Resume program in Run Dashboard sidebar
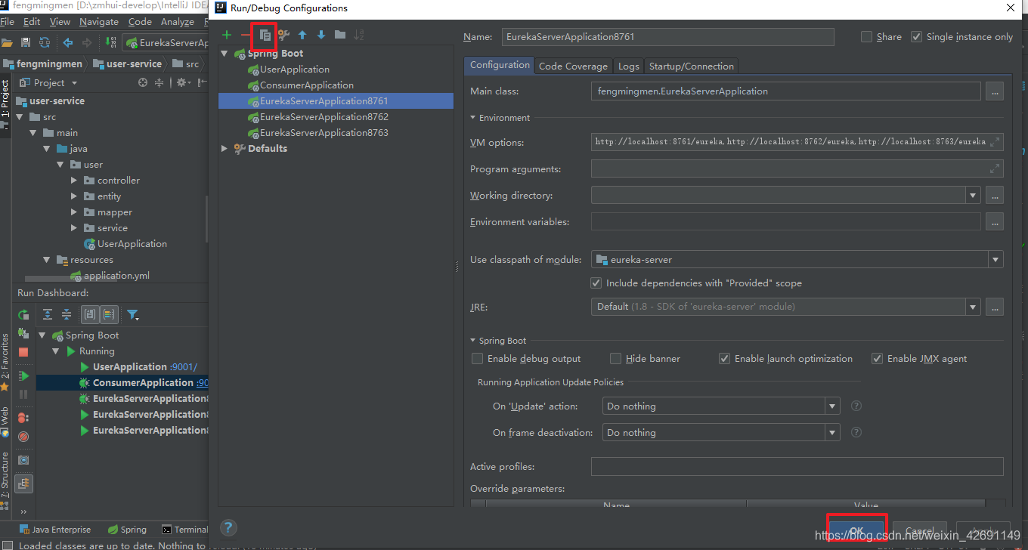This screenshot has width=1028, height=550. pos(23,375)
